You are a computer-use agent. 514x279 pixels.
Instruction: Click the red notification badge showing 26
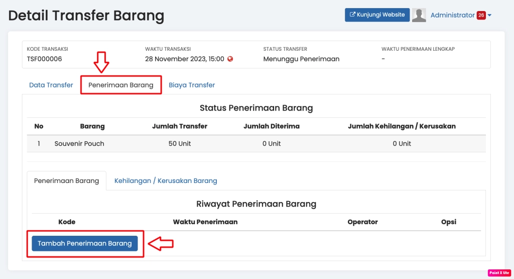point(481,15)
